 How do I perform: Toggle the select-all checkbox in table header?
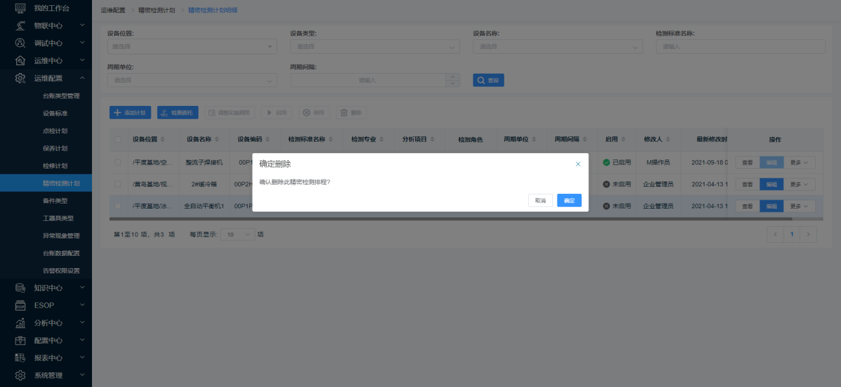coord(117,140)
